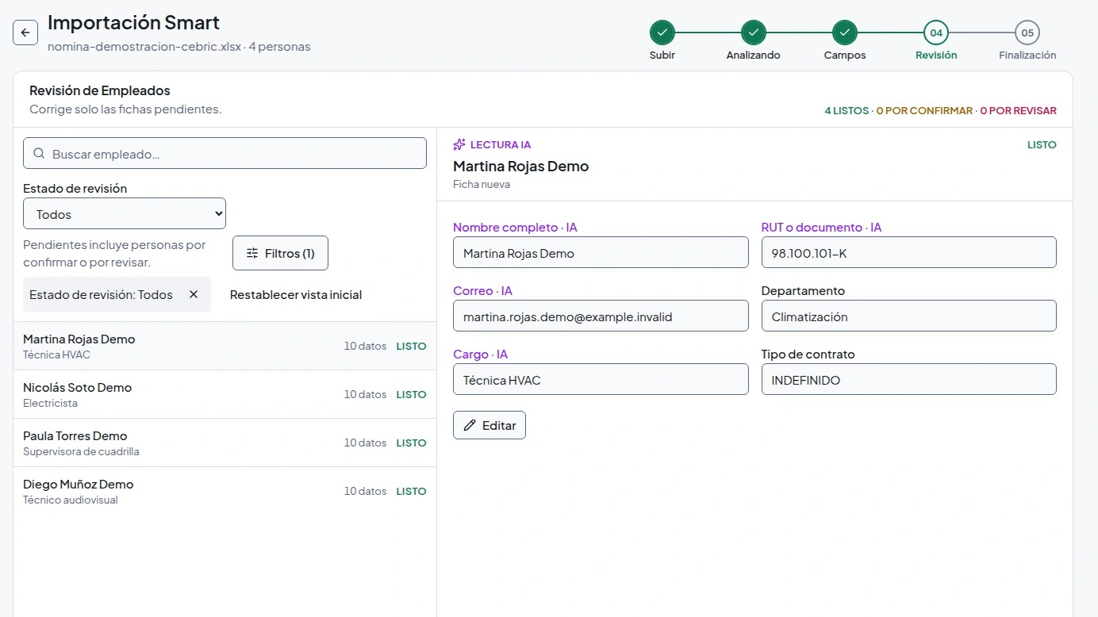
Task: Click the Importación Smart heading
Action: tap(133, 22)
